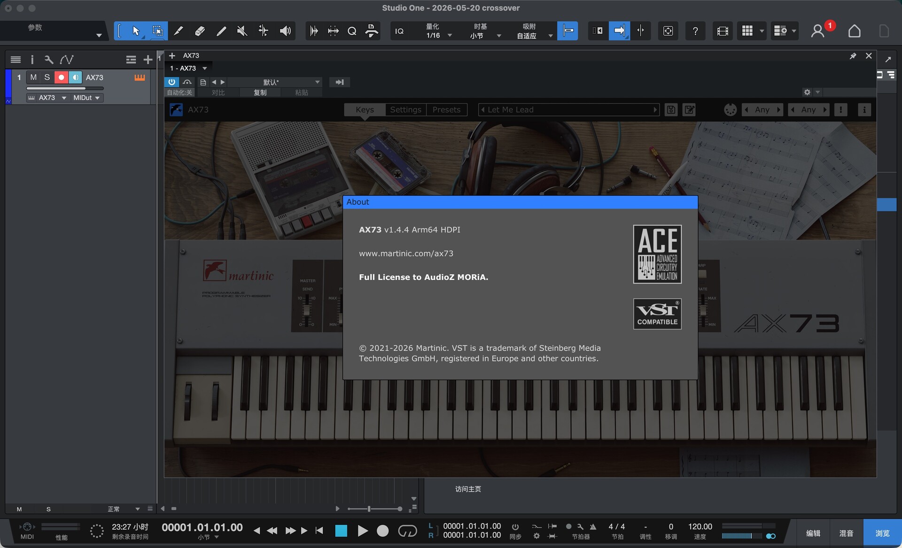Toggle autoscroll arrow button in toolbar
The image size is (902, 548).
[x=619, y=31]
